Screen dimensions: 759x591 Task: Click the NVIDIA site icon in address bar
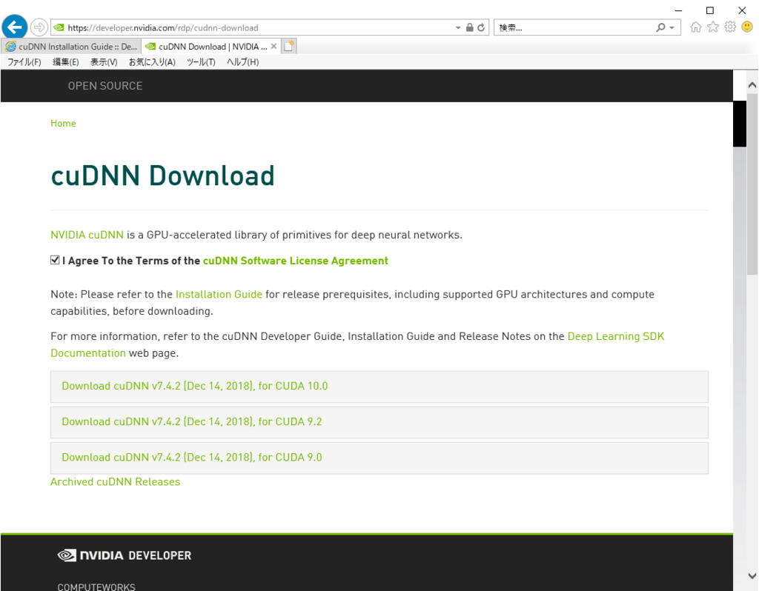pos(59,27)
